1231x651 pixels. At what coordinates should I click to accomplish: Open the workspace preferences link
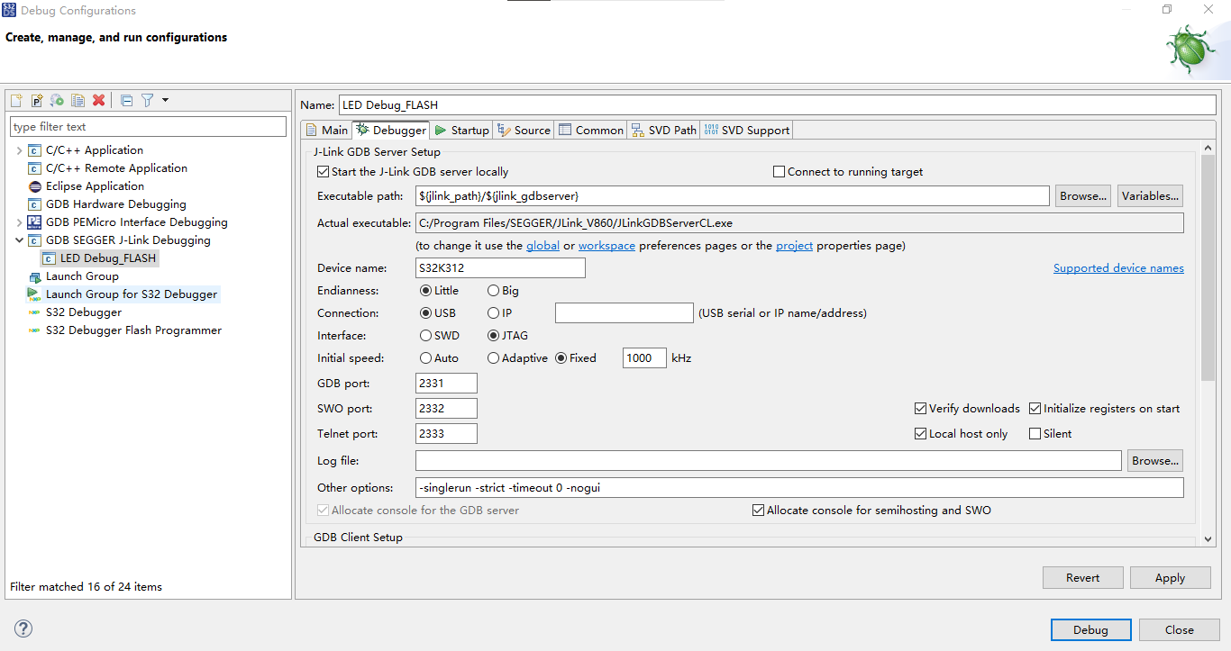(606, 246)
